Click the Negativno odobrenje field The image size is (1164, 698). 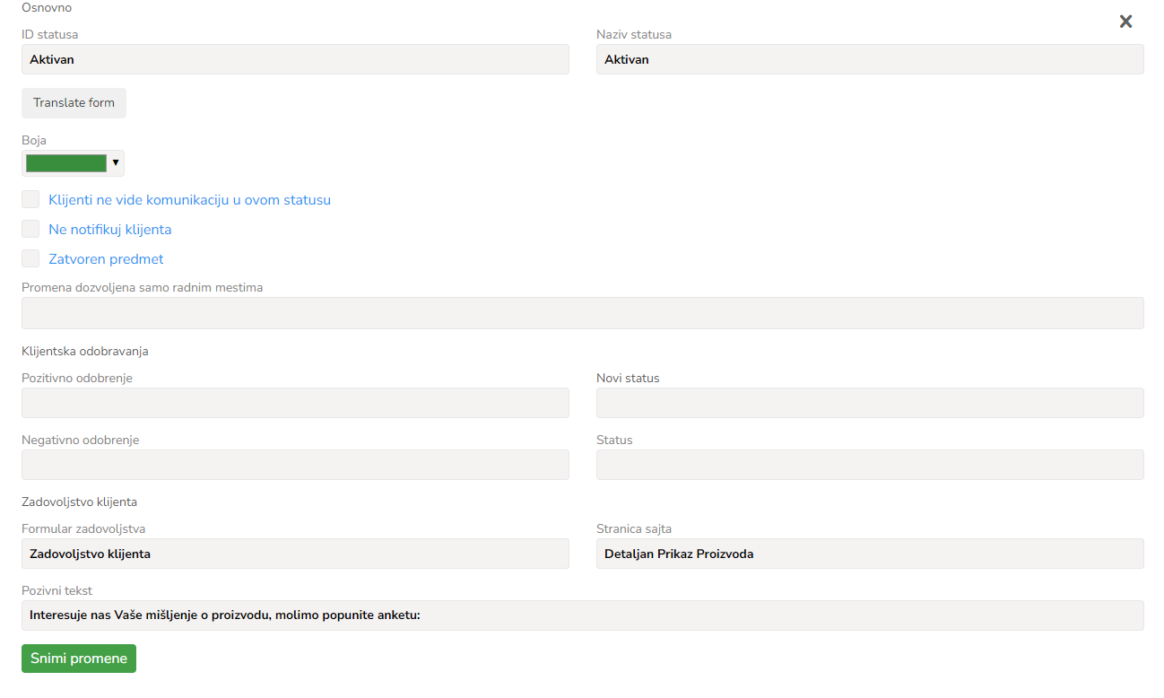[295, 465]
